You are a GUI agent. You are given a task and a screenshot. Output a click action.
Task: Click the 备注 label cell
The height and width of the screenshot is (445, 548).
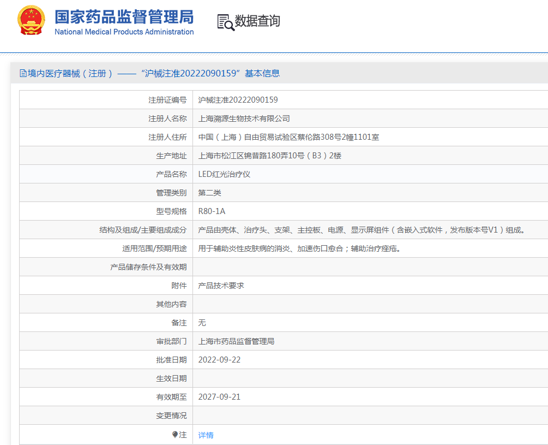(x=106, y=323)
